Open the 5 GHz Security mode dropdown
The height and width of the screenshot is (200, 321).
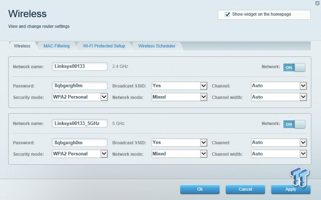[x=80, y=154]
